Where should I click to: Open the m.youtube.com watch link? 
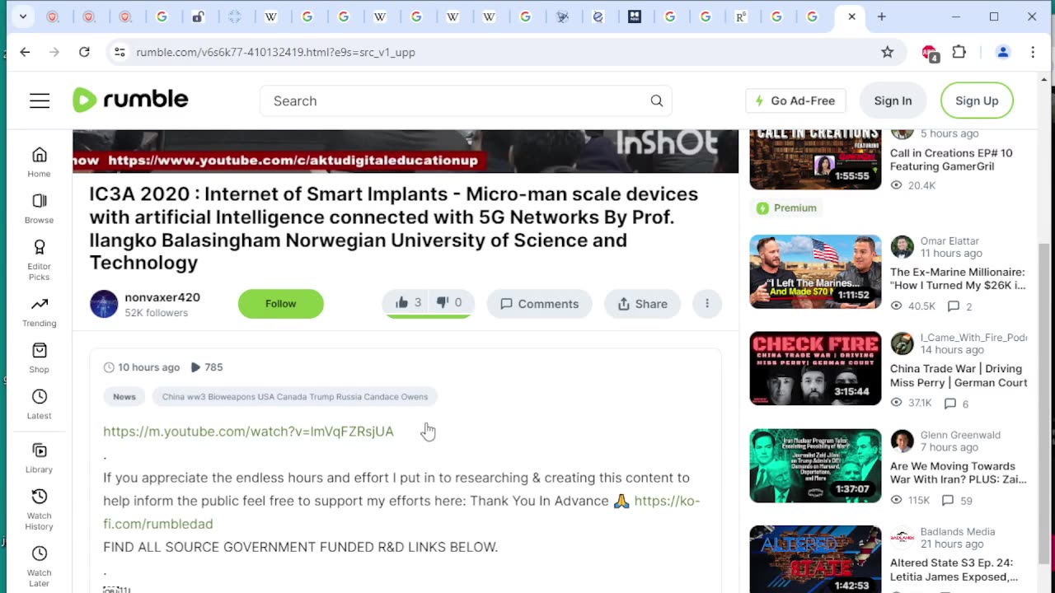click(x=248, y=431)
